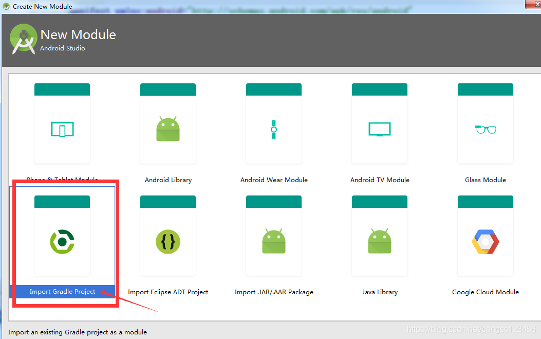Click the Android TV Module label

(380, 180)
